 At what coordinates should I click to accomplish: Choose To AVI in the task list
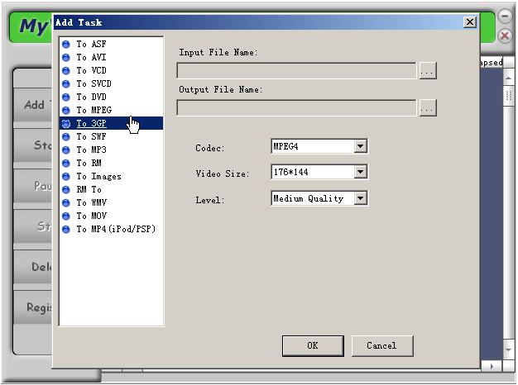point(91,57)
